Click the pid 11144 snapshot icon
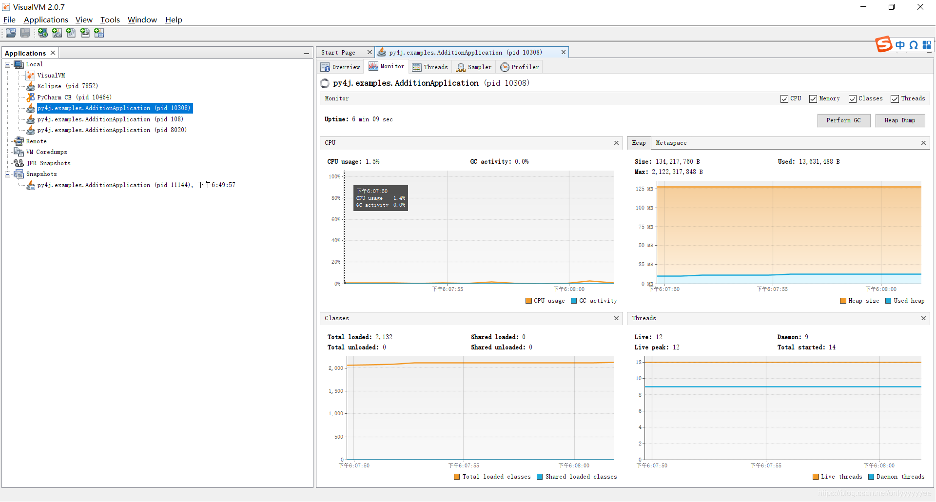 click(31, 185)
